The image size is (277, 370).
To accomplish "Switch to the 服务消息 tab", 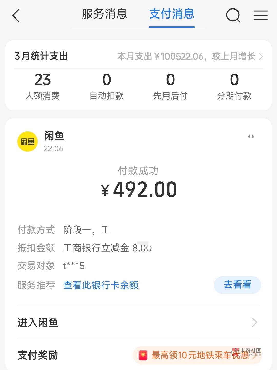I will tap(104, 14).
